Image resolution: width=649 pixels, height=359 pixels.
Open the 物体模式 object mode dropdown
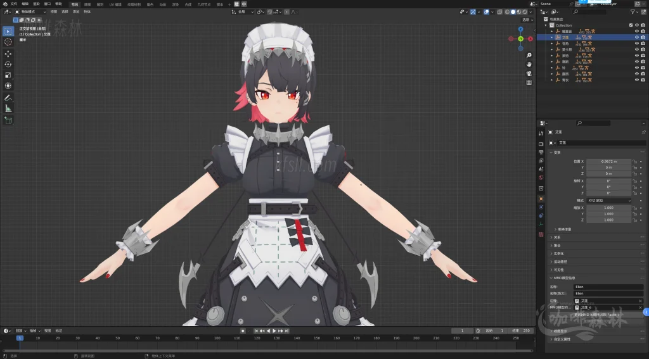(x=30, y=12)
